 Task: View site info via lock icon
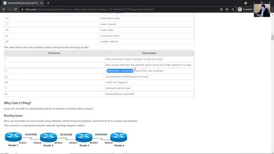(x=22, y=9)
